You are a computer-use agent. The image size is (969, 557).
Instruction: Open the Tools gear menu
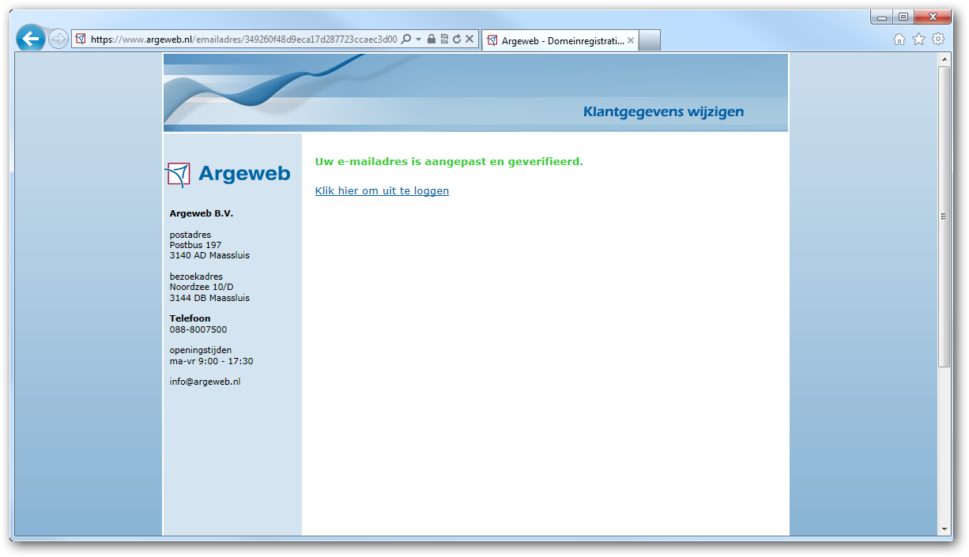tap(938, 39)
